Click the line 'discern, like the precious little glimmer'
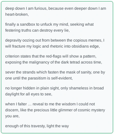This screenshot has height=134, width=114. [55, 110]
